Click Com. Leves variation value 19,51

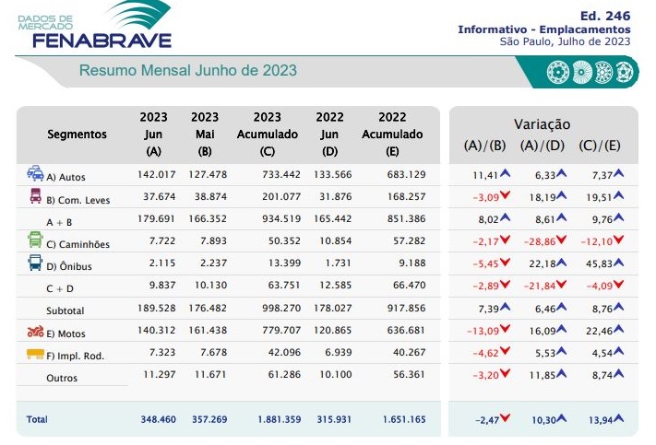pos(599,197)
